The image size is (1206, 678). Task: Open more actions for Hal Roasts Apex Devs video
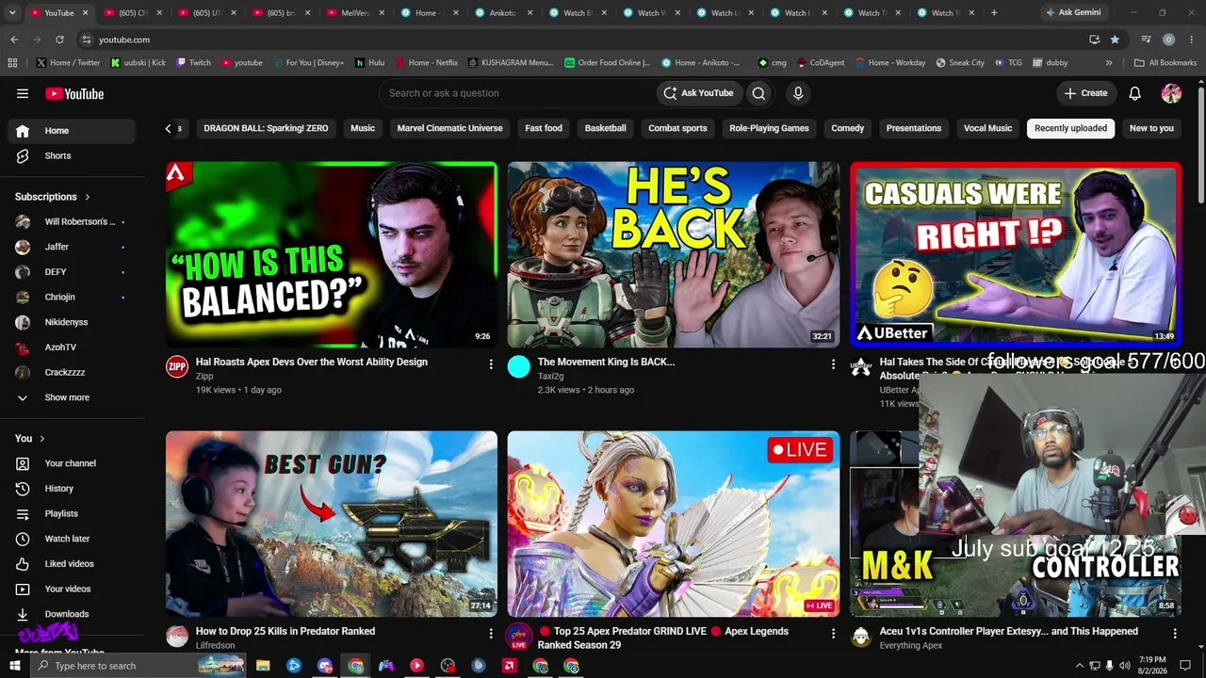click(x=491, y=363)
